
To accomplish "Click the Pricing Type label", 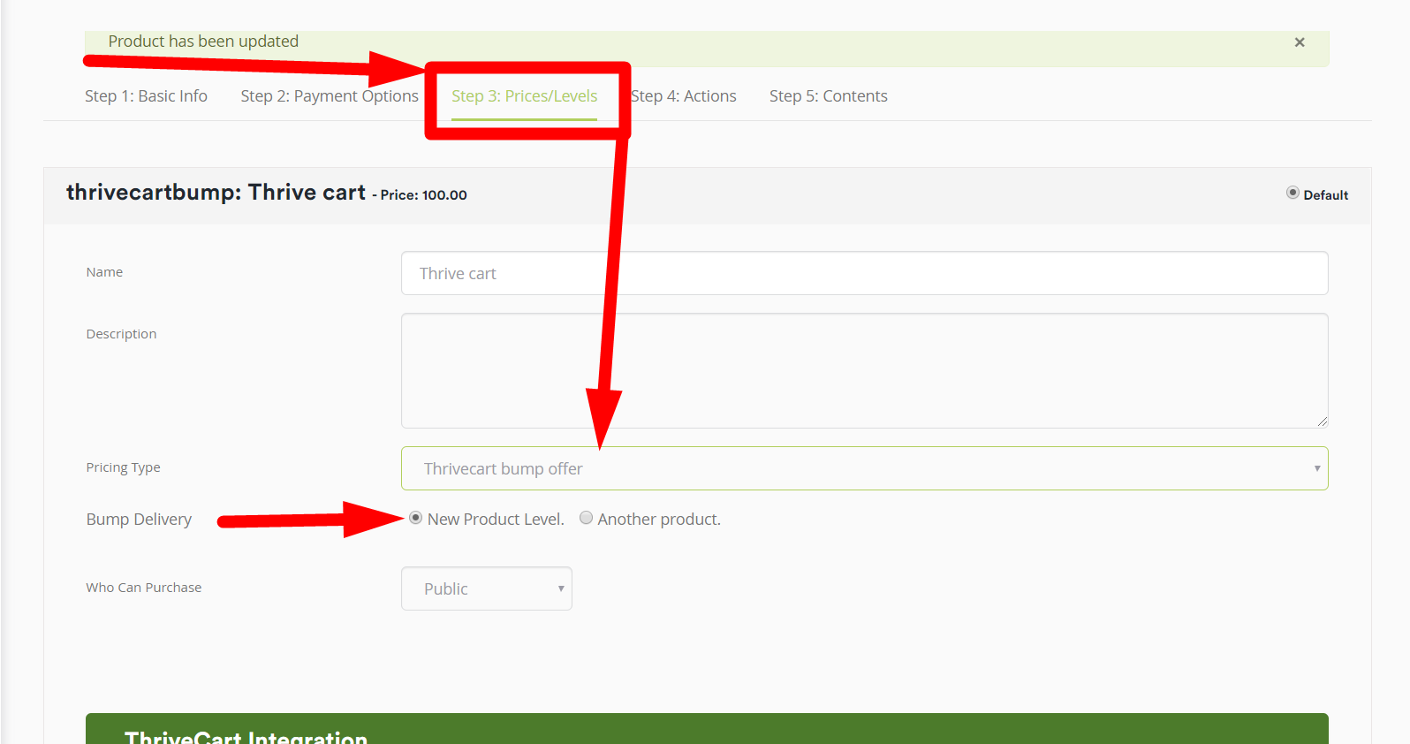I will coord(123,467).
